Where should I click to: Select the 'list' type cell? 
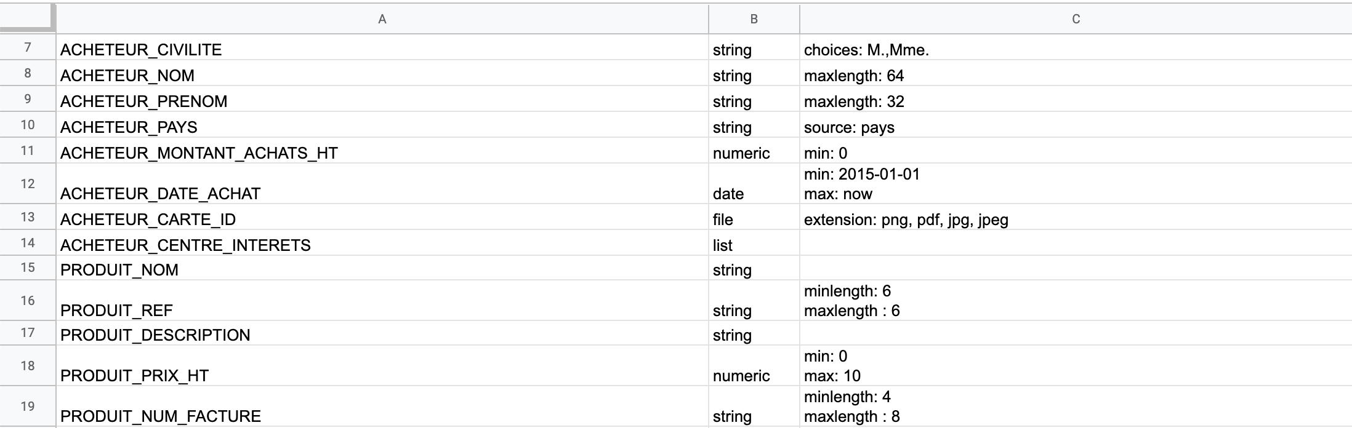(754, 243)
